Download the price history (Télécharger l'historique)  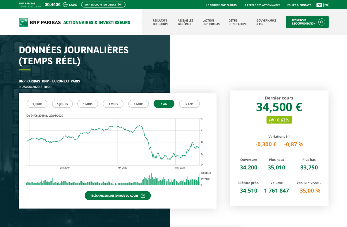coord(118,196)
